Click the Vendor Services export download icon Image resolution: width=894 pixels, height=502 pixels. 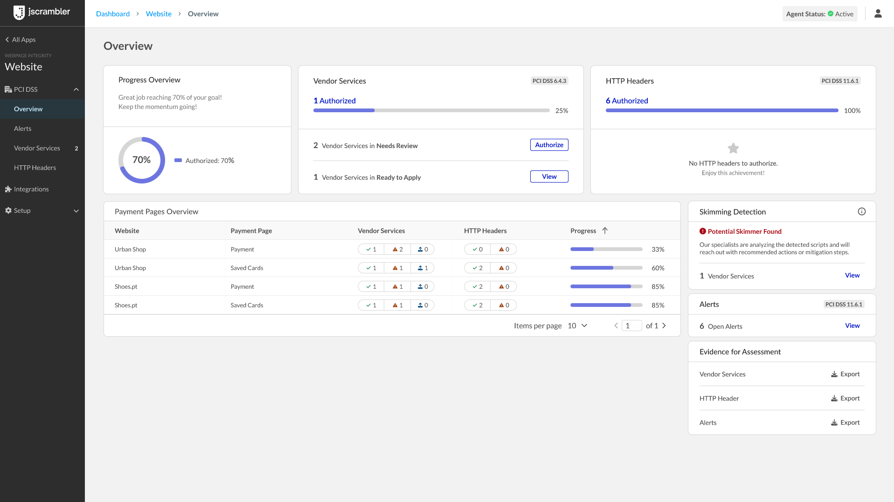[834, 374]
